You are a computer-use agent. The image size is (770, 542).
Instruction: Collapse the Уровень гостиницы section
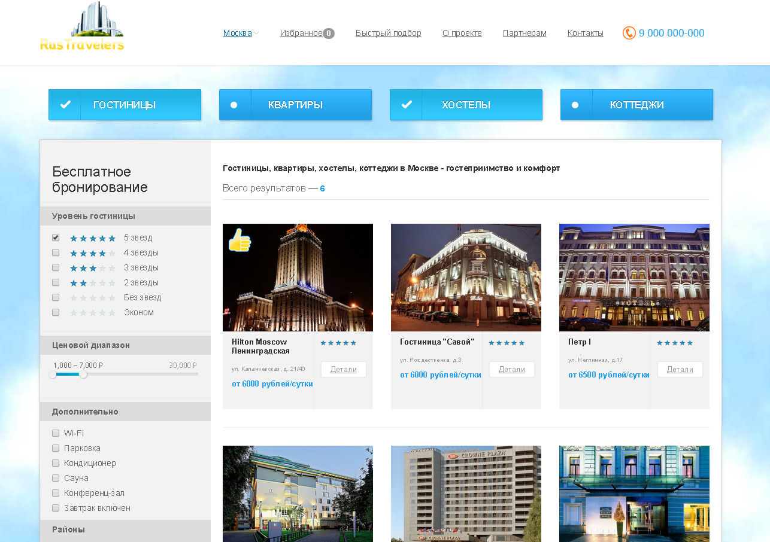[93, 216]
